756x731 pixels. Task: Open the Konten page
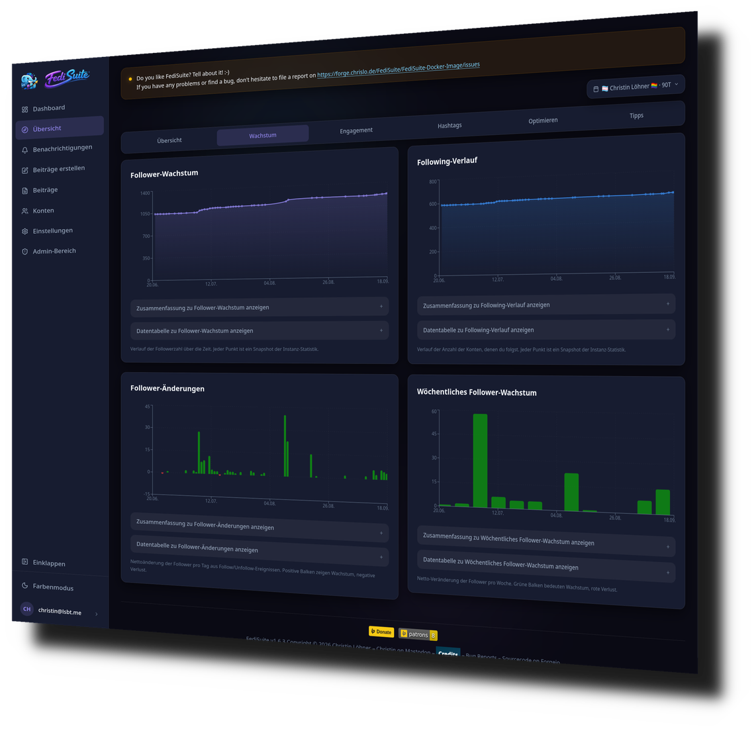tap(60, 211)
